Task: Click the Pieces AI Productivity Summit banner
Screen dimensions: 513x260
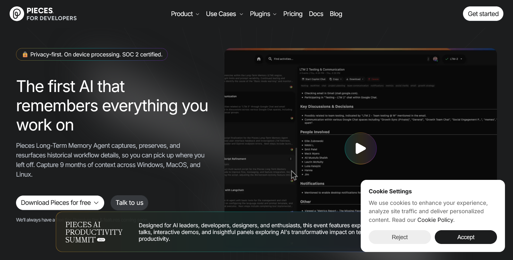Action: (x=208, y=232)
